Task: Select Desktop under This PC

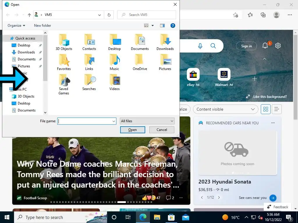Action: click(x=24, y=104)
